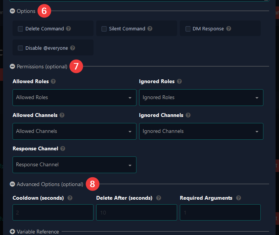This screenshot has width=279, height=235.
Task: Collapse the Permissions (optional) section
Action: [x=12, y=66]
